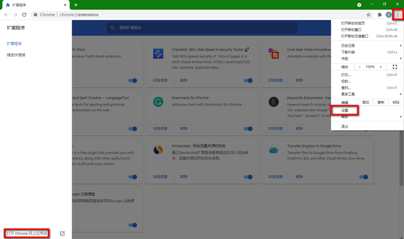Expand the 书签 submenu
This screenshot has width=404, height=239.
point(368,58)
